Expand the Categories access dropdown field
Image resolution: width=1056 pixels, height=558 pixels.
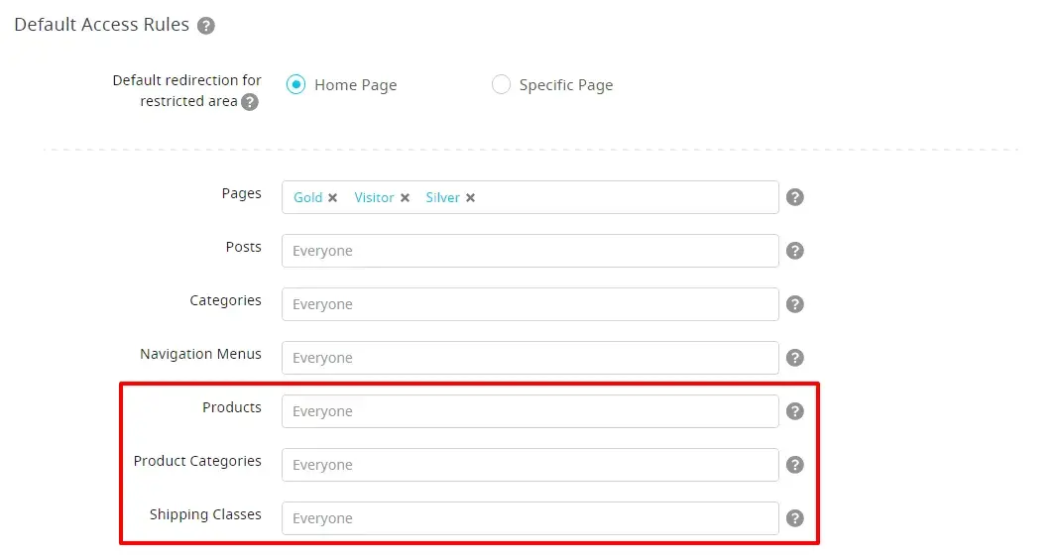[x=529, y=304]
